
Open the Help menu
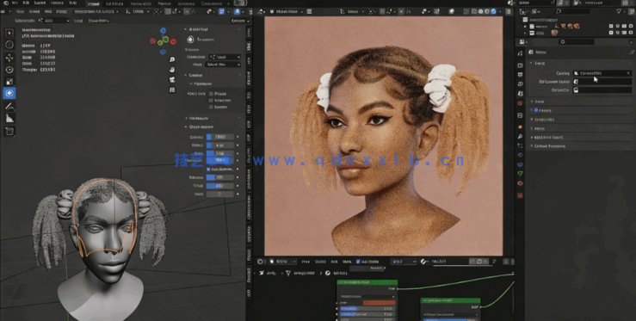(72, 3)
